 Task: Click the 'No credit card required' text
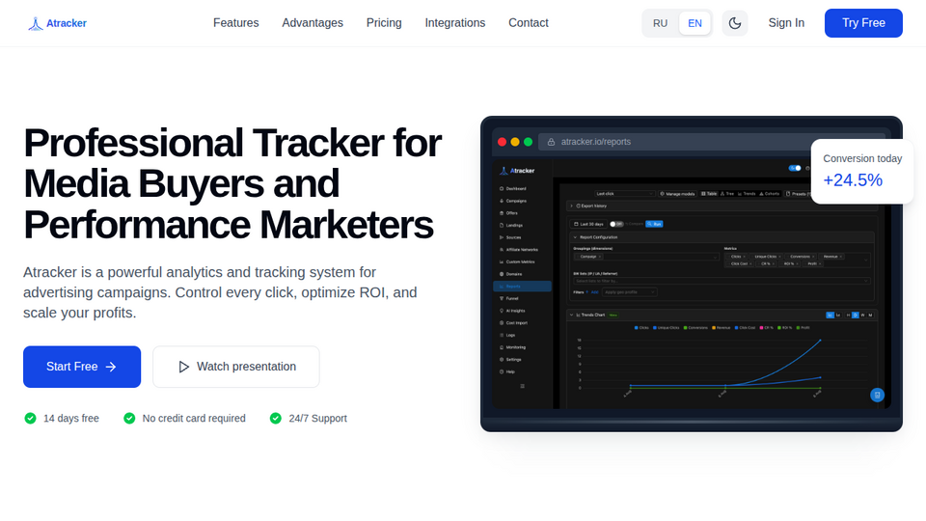pyautogui.click(x=194, y=418)
